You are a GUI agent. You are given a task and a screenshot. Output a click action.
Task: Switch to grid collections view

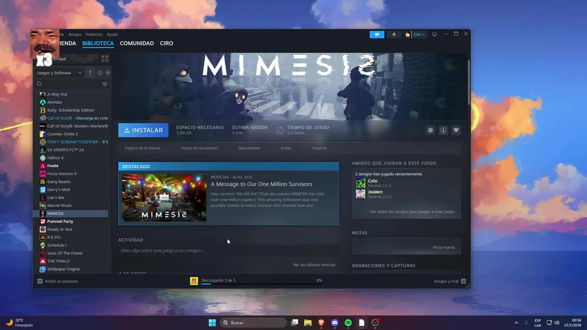105,59
